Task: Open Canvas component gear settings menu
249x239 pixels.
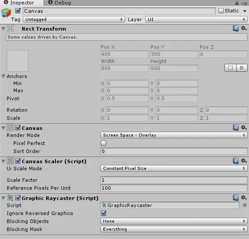Action: (x=244, y=128)
